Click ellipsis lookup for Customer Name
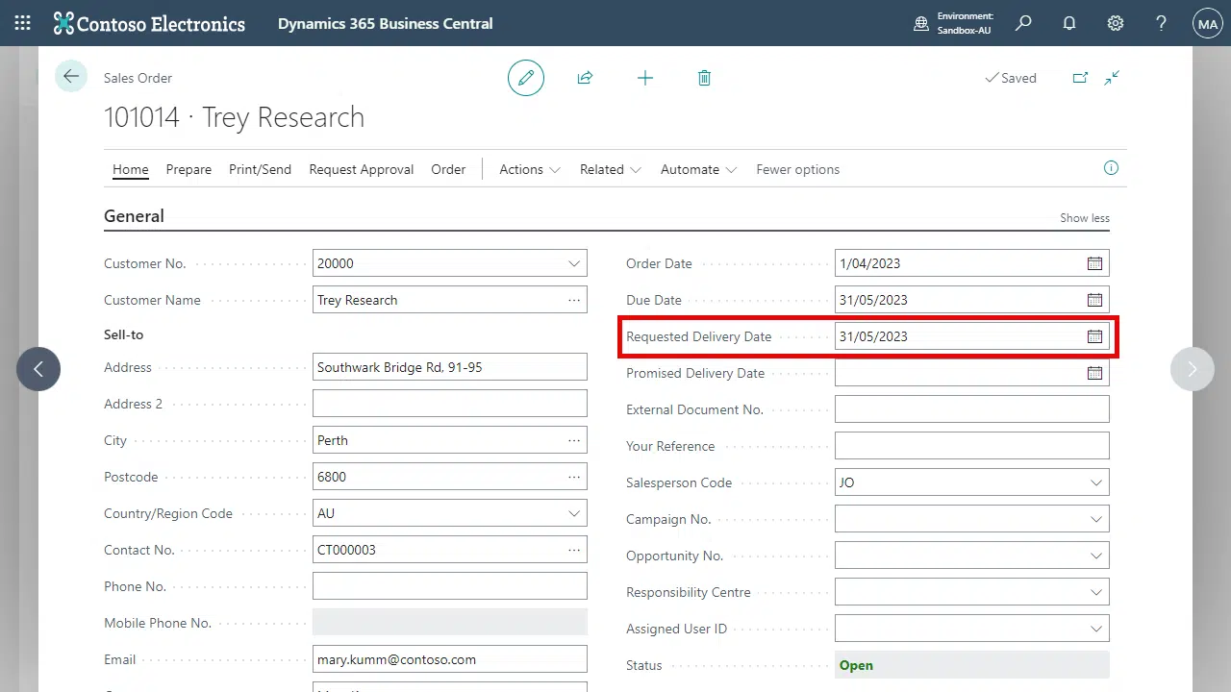Viewport: 1231px width, 692px height. (574, 300)
